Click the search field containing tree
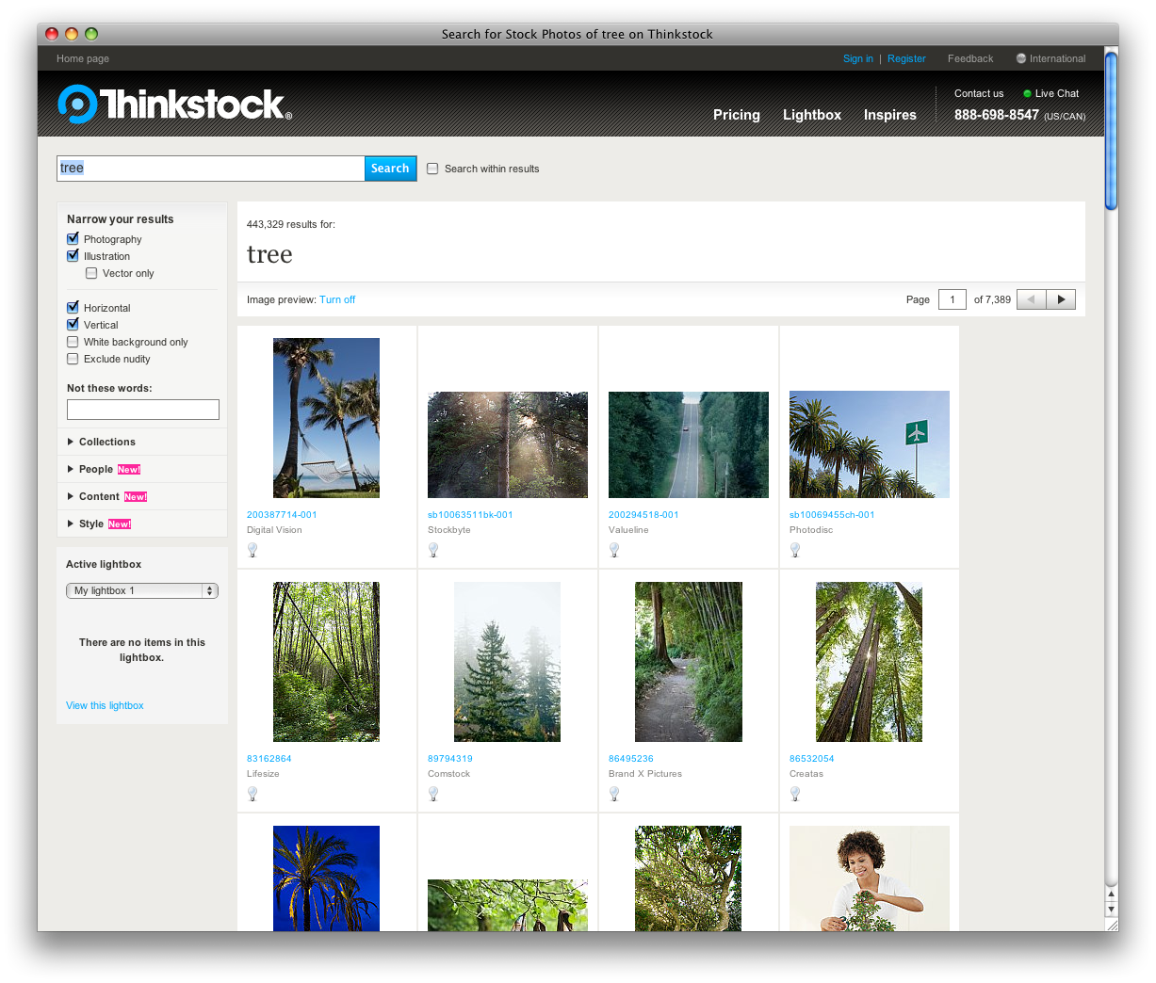Viewport: 1156px width, 983px height. [211, 169]
